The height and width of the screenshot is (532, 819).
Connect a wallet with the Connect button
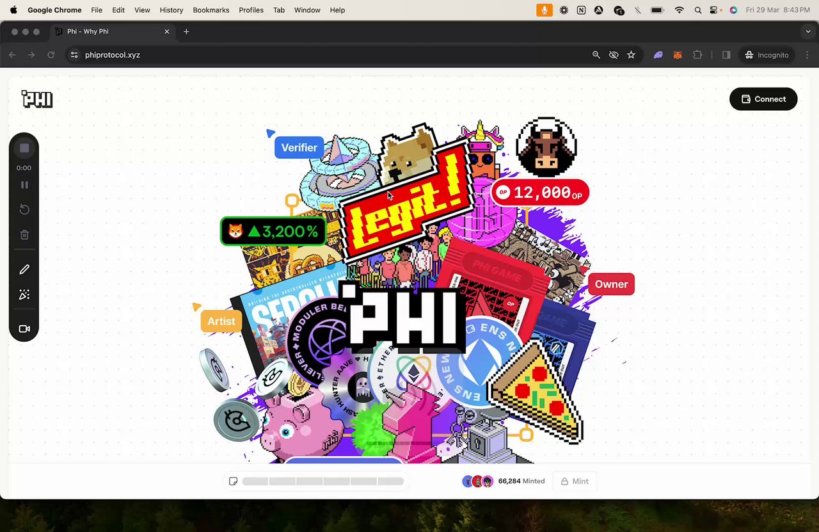tap(763, 99)
